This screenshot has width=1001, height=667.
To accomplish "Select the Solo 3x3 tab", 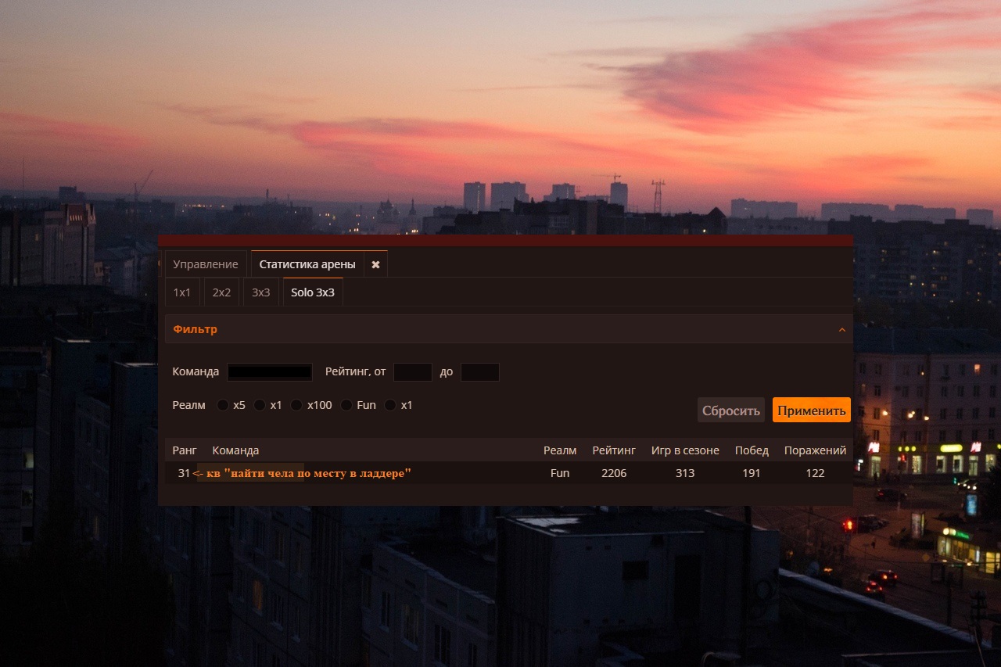I will tap(313, 292).
